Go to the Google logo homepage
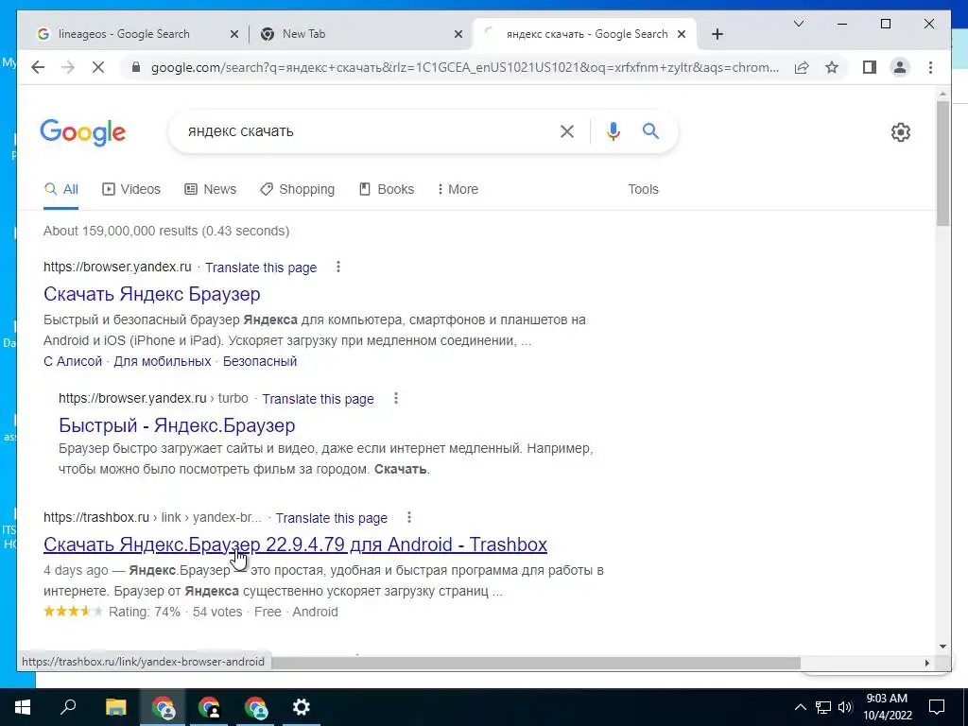 (x=83, y=131)
